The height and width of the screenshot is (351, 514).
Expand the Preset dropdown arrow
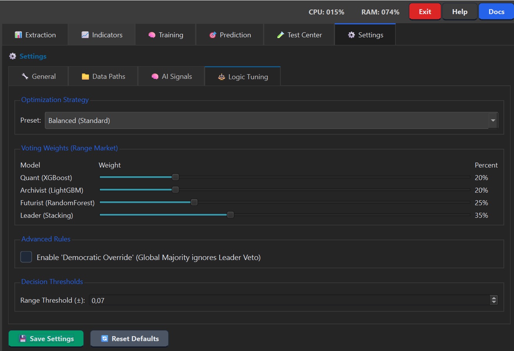[493, 121]
